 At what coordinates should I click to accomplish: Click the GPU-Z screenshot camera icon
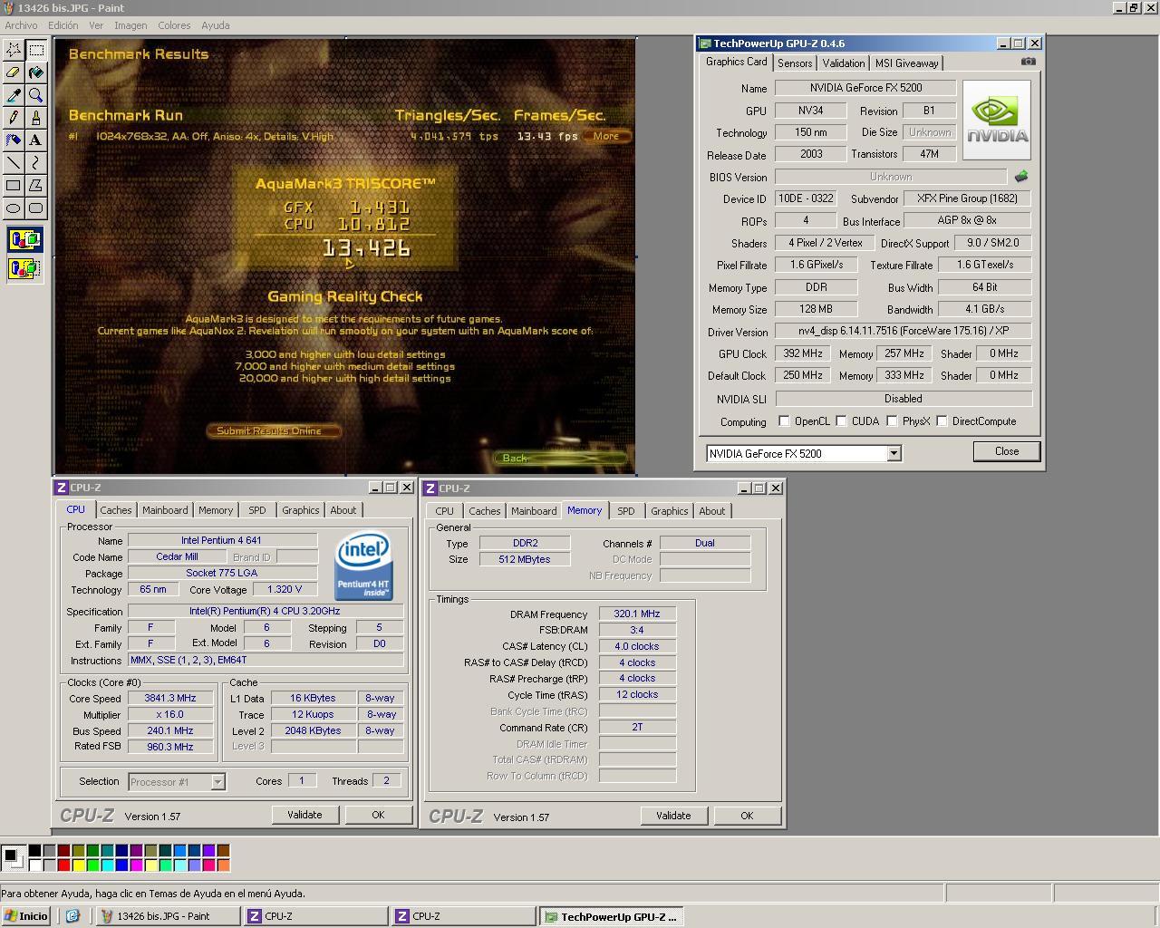[1028, 62]
